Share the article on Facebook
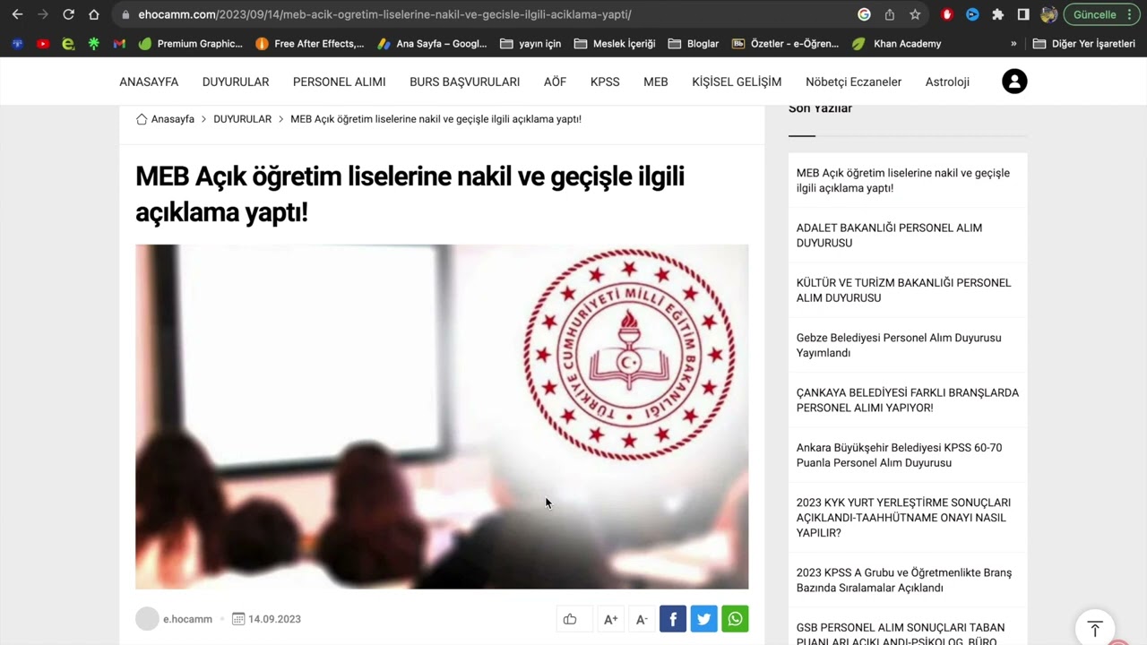 pyautogui.click(x=673, y=619)
